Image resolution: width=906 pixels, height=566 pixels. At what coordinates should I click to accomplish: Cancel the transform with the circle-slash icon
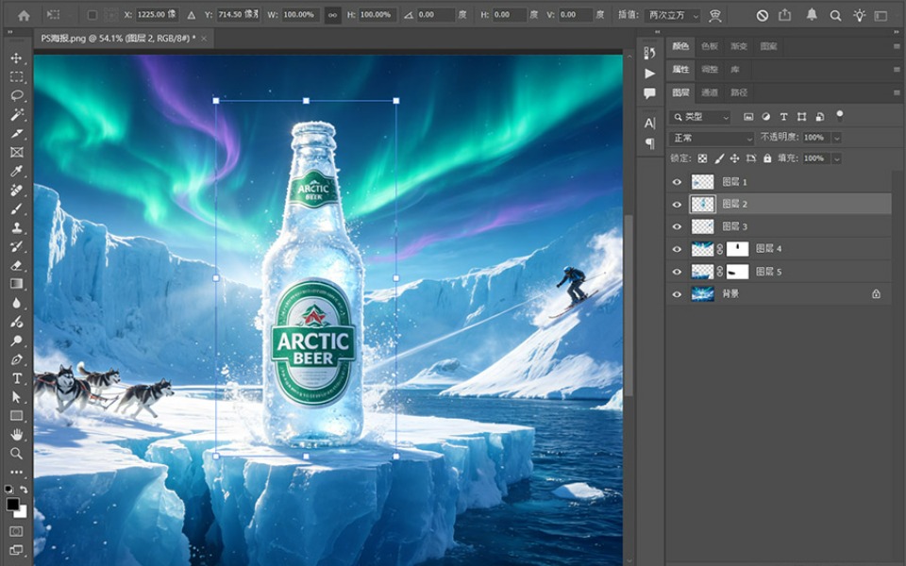763,16
